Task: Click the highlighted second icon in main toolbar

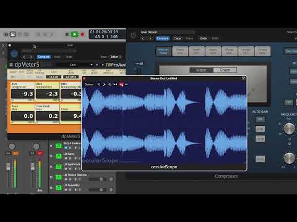Action: [x=13, y=34]
